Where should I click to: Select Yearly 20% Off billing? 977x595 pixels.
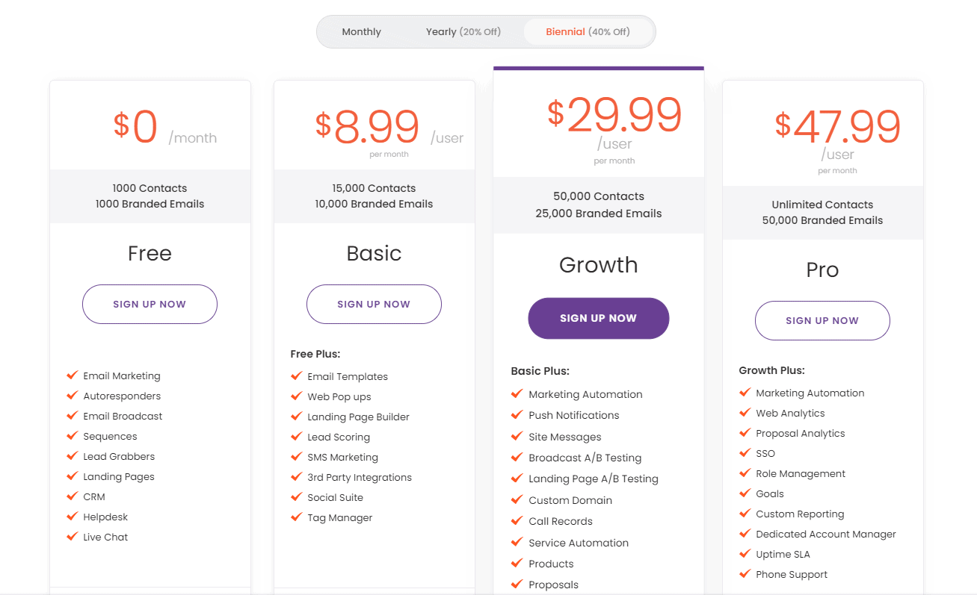463,32
